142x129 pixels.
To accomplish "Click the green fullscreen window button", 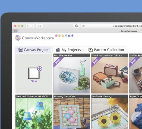I will [22, 26].
